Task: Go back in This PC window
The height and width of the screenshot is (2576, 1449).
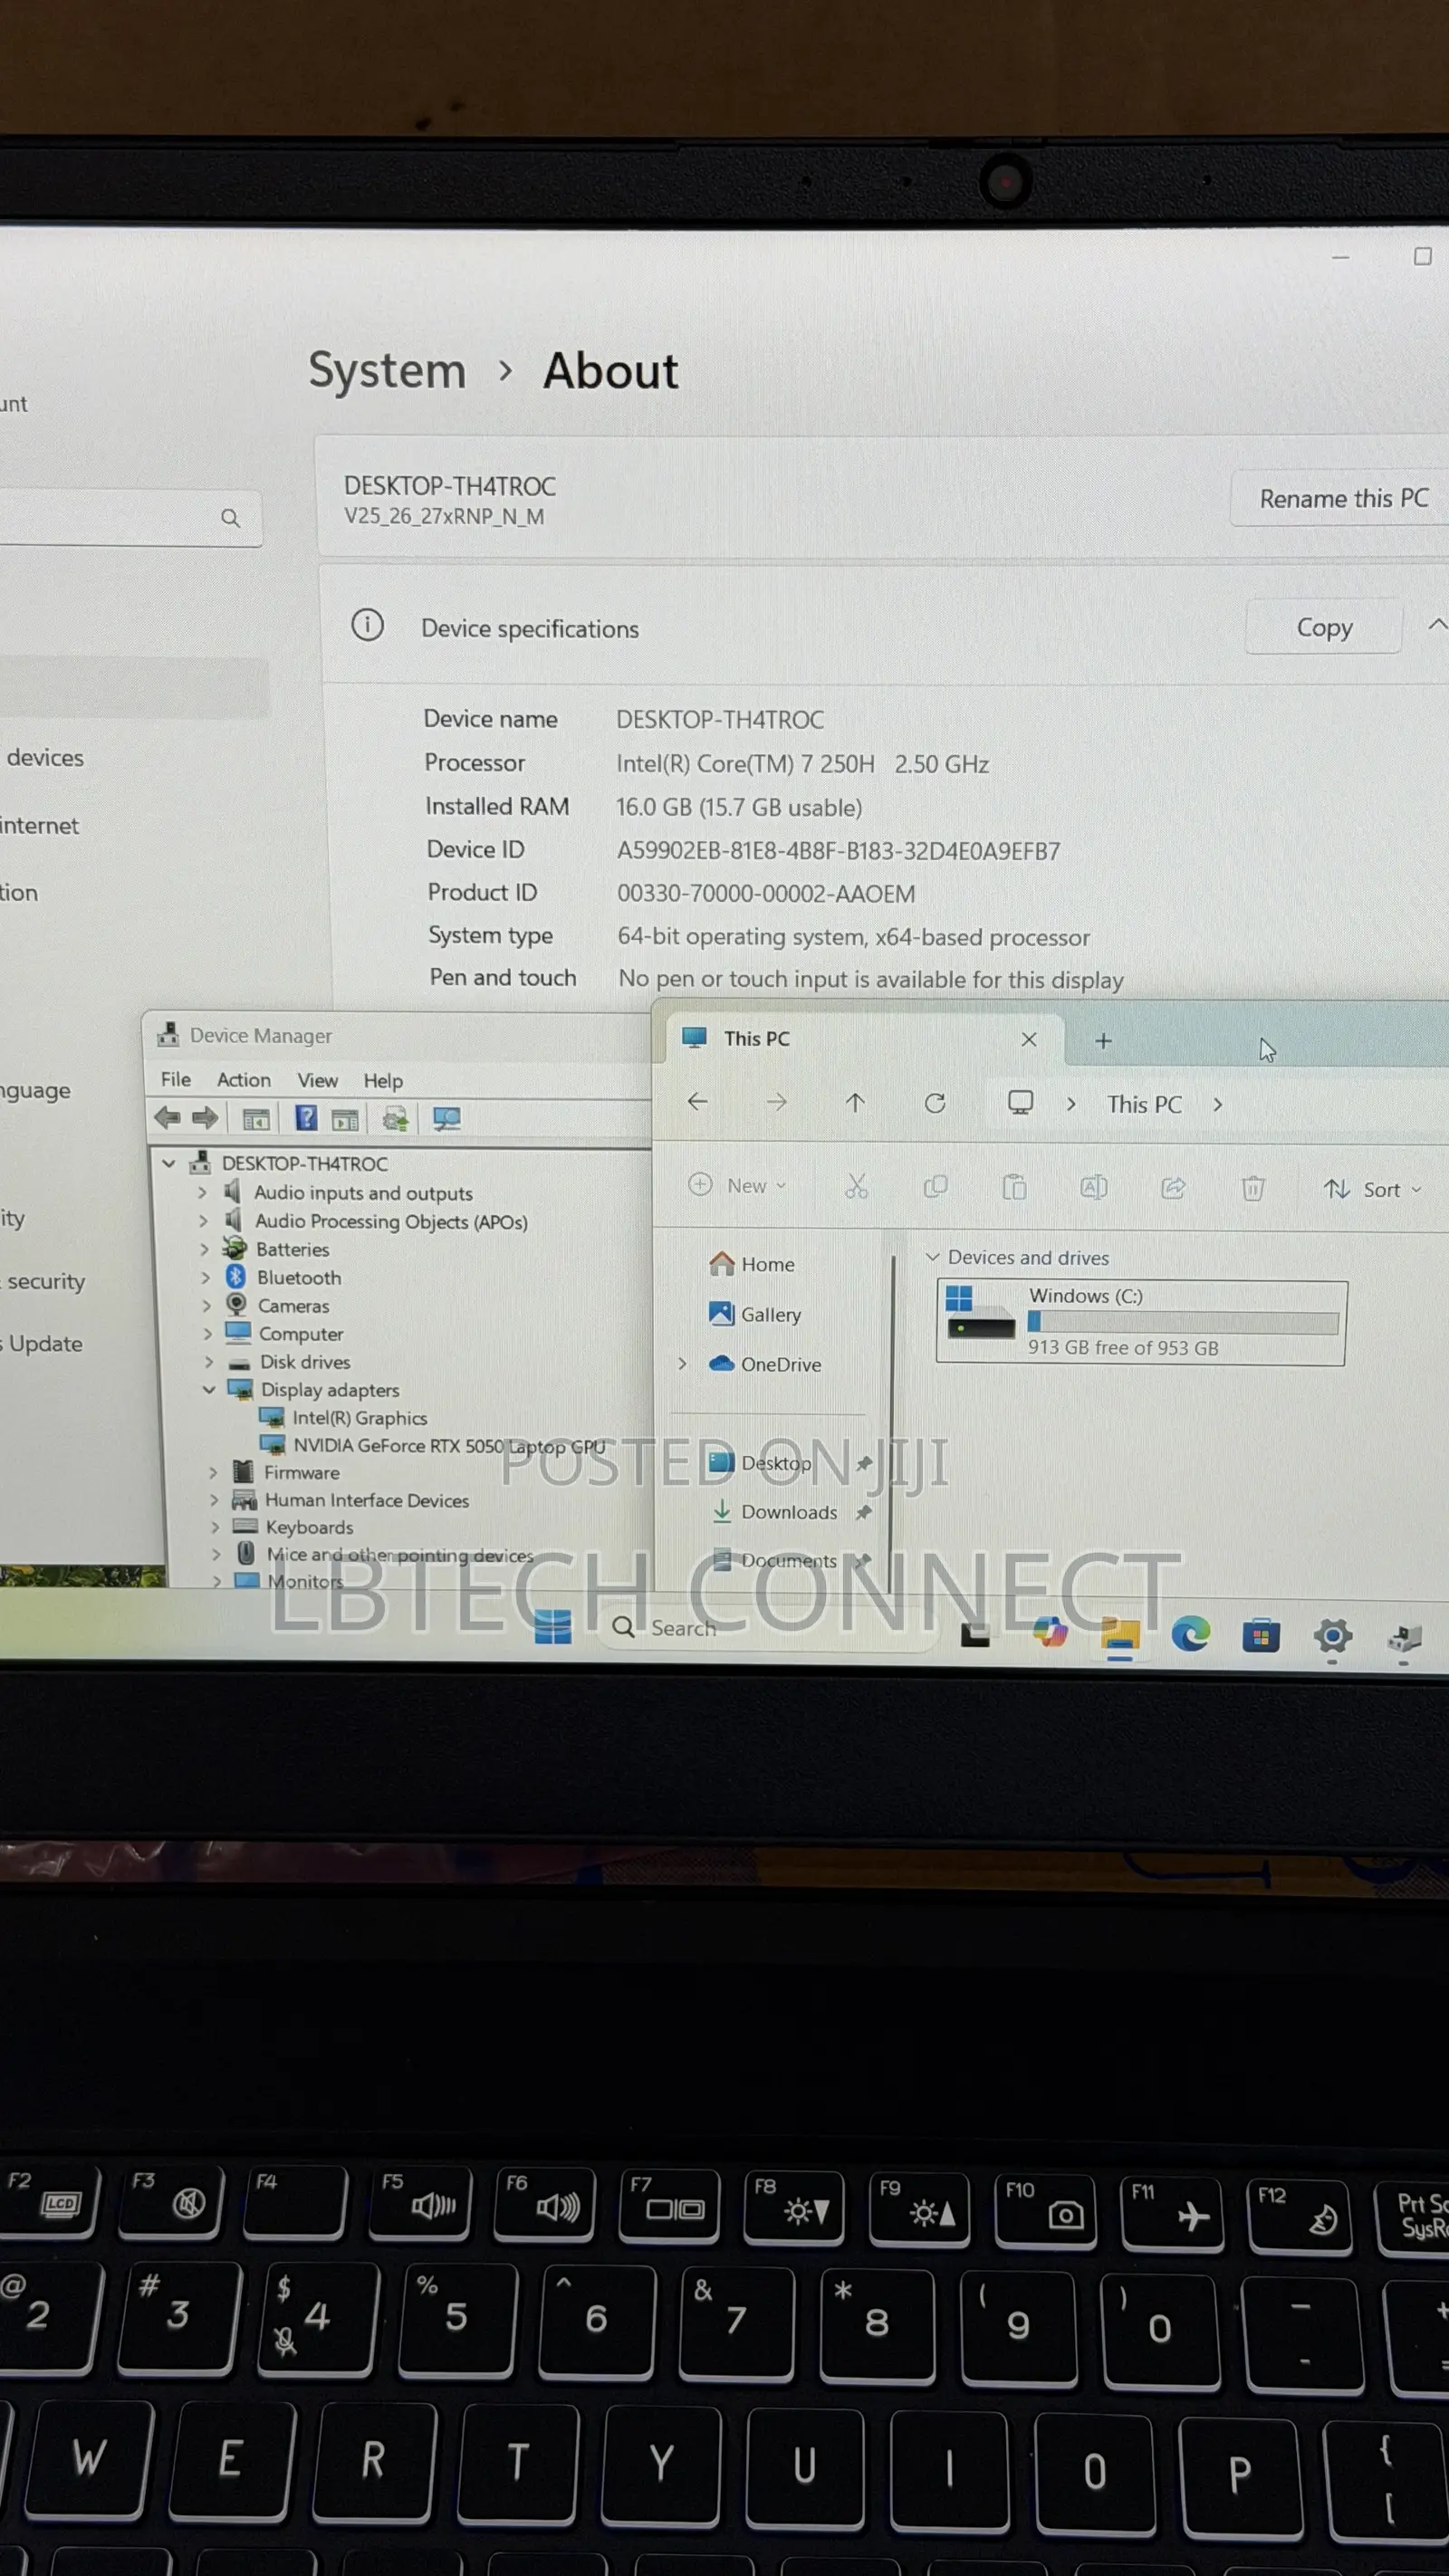Action: tap(698, 1102)
